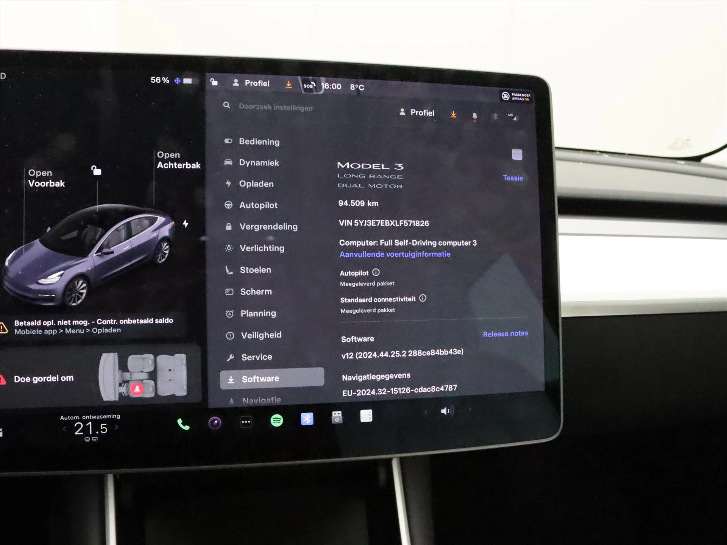The height and width of the screenshot is (545, 727).
Task: Expand Standaard connectiviteit info tooltip
Action: tap(427, 298)
